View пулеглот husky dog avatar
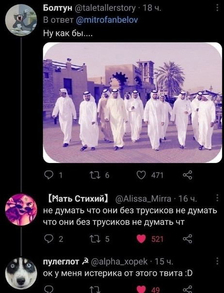The width and height of the screenshot is (224, 293). (21, 274)
